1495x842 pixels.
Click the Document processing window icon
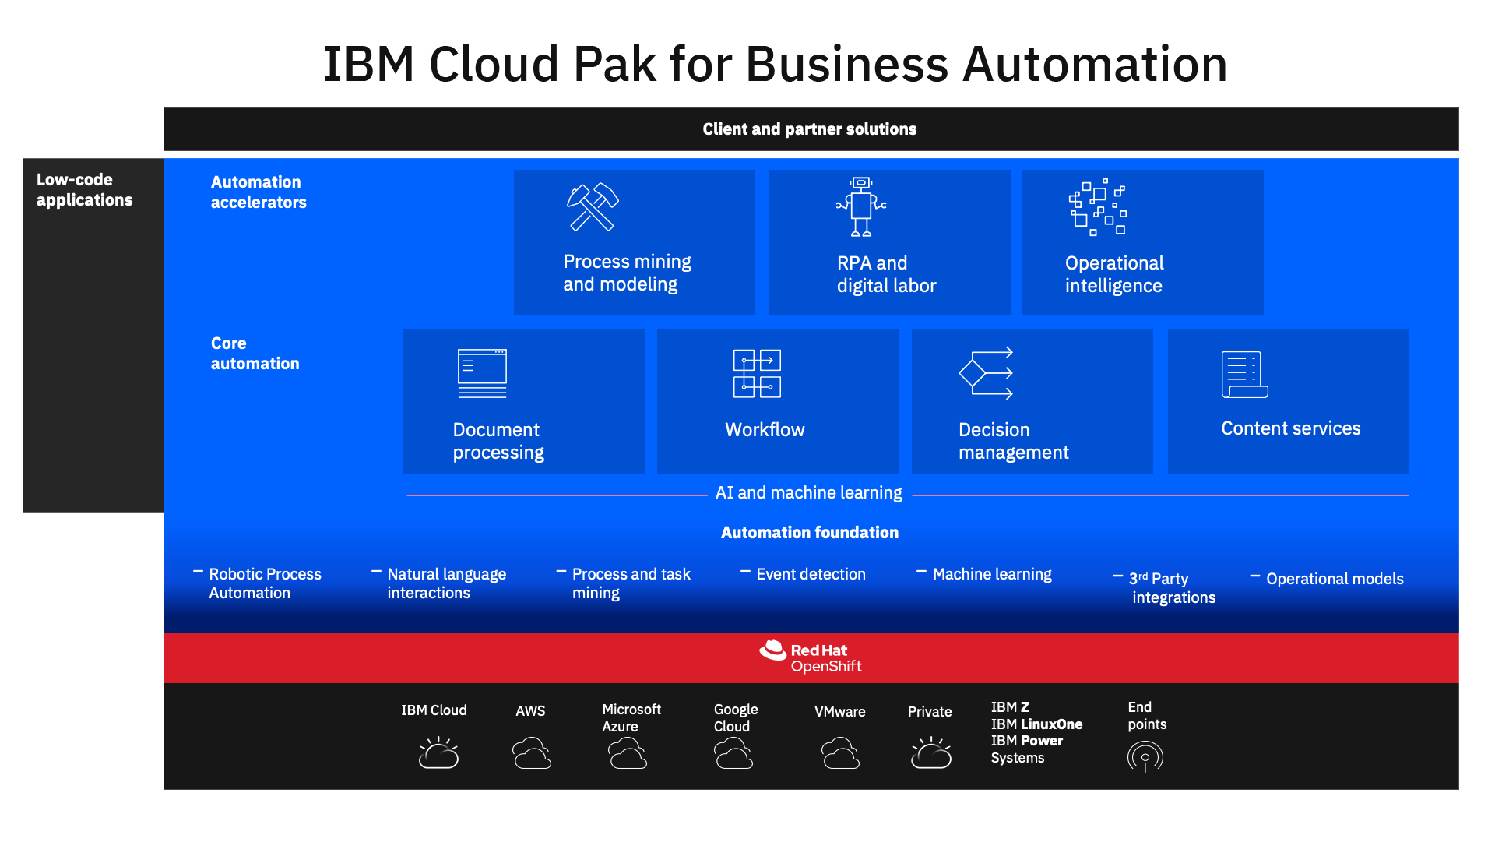coord(482,373)
